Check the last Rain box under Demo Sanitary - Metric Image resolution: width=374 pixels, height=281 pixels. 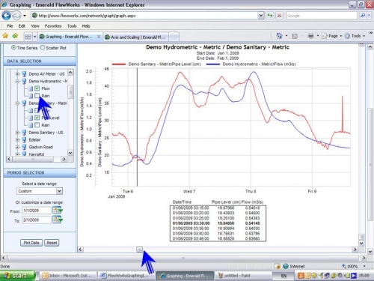[37, 124]
